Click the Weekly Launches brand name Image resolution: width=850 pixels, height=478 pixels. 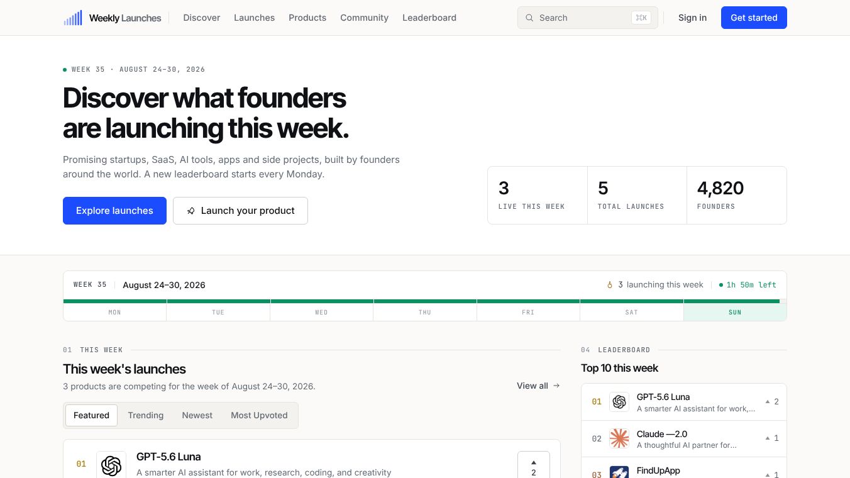coord(125,18)
